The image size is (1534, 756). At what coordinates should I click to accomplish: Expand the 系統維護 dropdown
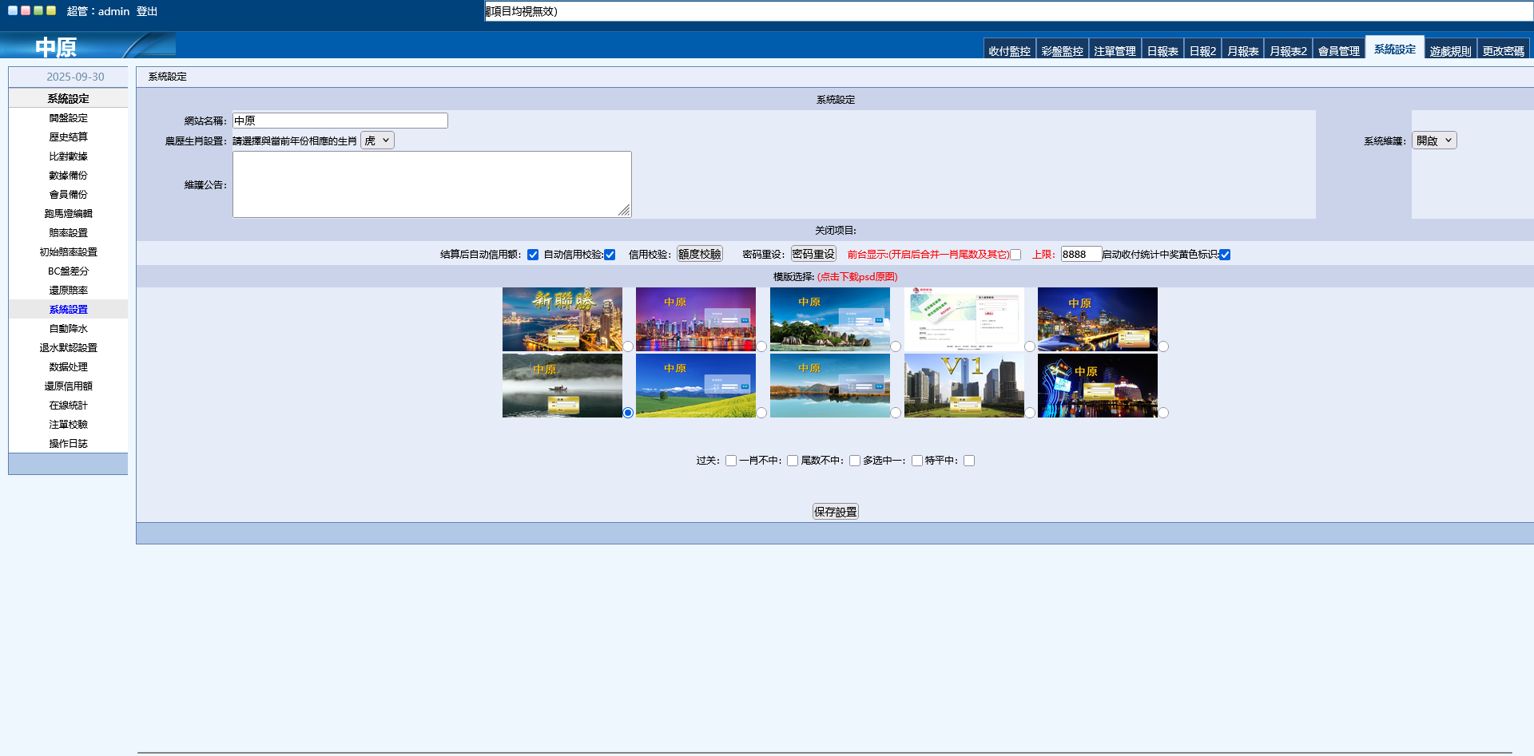pos(1434,141)
